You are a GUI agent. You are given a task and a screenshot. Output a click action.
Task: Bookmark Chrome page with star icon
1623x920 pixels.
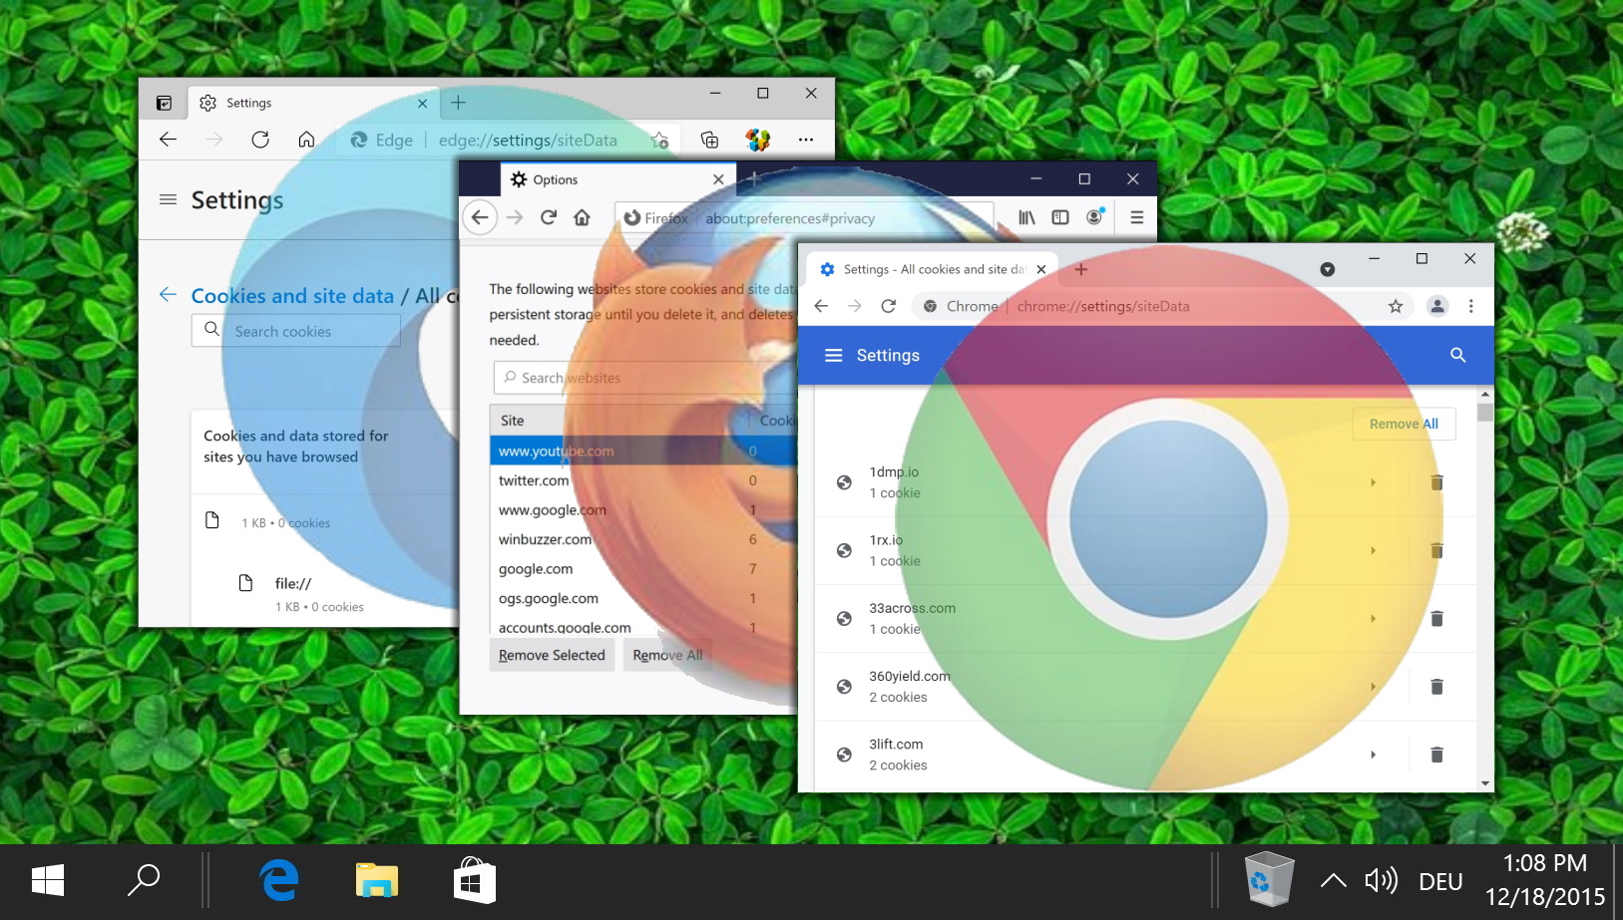pyautogui.click(x=1396, y=306)
